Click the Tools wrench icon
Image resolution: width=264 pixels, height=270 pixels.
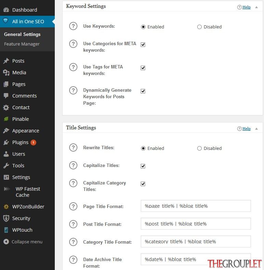coord(6,166)
